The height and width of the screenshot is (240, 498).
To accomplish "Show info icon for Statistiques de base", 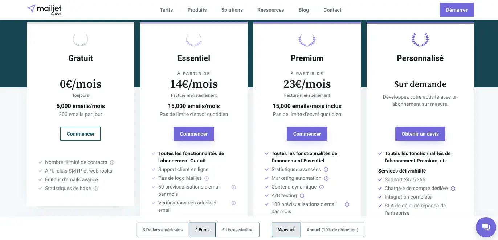I will [96, 189].
